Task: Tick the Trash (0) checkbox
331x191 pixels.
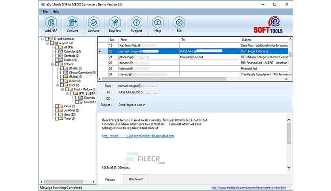Action: (57, 119)
